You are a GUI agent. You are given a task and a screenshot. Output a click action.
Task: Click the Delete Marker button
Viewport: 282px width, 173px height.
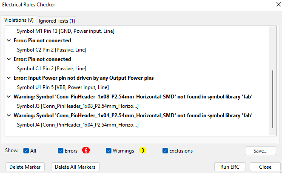pos(25,167)
